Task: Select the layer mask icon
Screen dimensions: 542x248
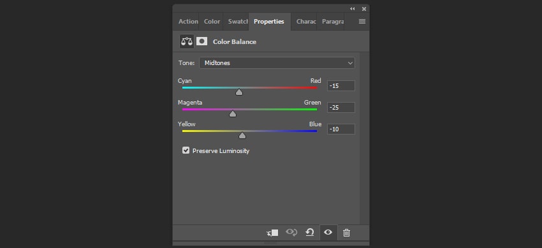Action: click(202, 42)
